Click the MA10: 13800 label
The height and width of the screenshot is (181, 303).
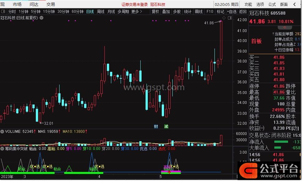pyautogui.click(x=74, y=132)
